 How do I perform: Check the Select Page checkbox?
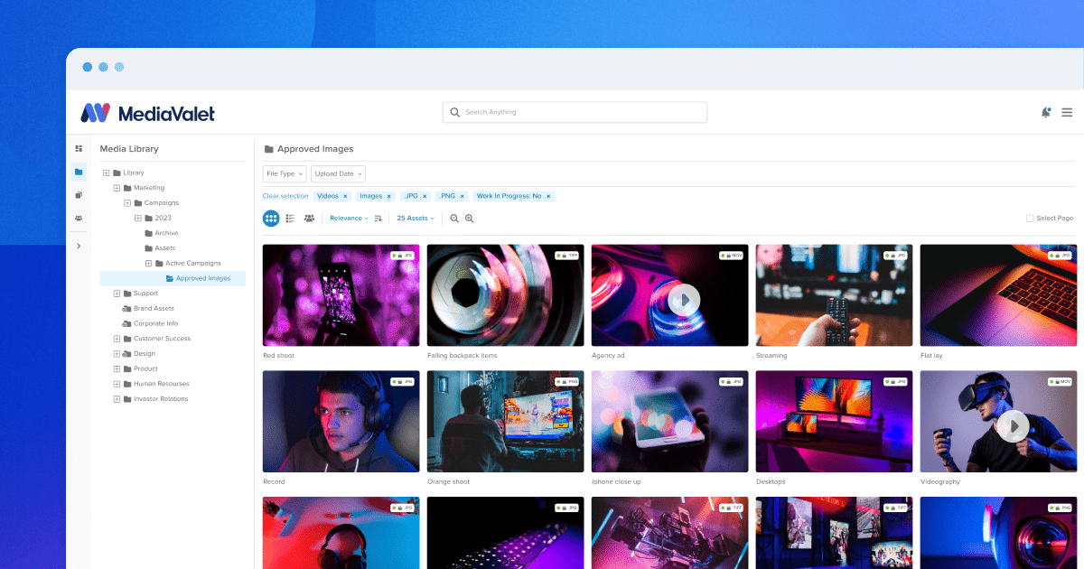tap(1030, 219)
